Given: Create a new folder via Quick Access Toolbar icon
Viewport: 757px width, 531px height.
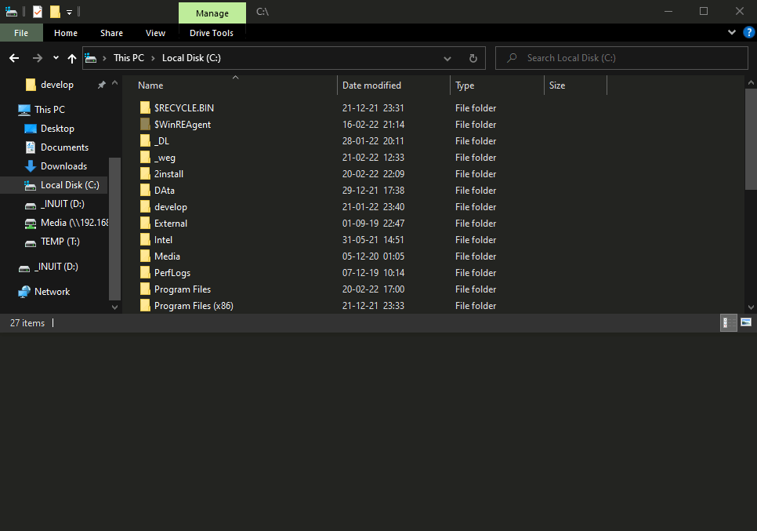Looking at the screenshot, I should [x=55, y=11].
